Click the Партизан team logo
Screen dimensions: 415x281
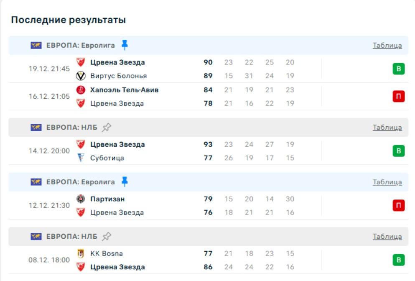tap(81, 199)
